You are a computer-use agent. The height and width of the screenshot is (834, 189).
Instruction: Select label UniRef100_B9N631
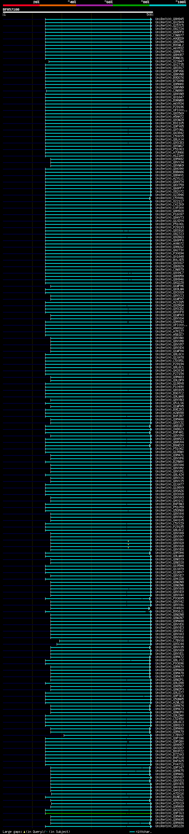point(170,58)
